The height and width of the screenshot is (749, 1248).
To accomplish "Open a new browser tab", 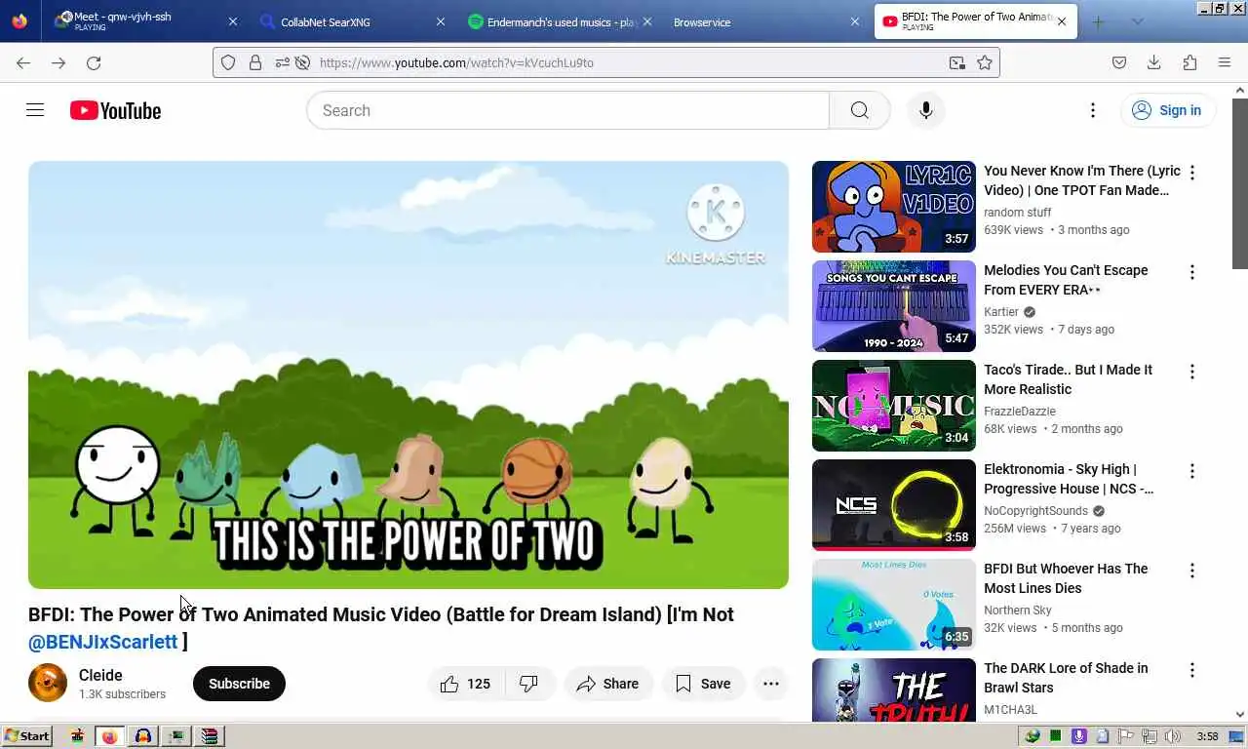I will point(1098,21).
